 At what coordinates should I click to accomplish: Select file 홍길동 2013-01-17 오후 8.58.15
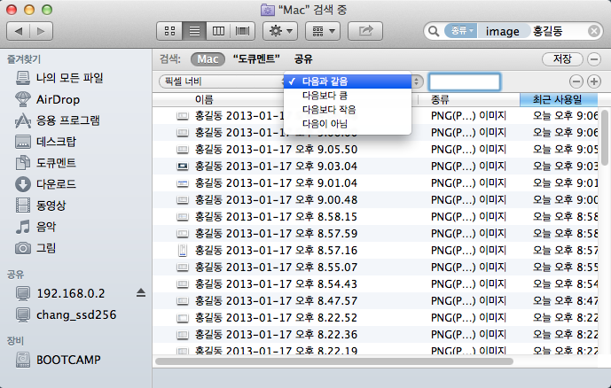276,217
